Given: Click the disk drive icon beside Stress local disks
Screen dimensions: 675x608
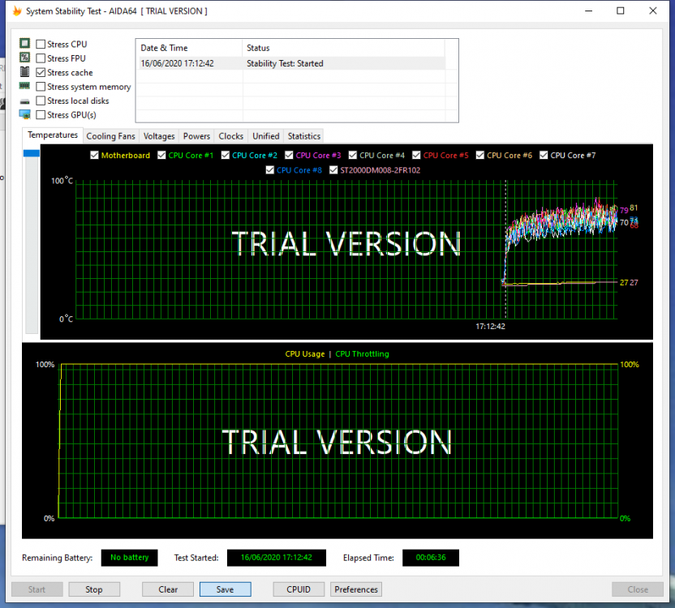Looking at the screenshot, I should tap(24, 101).
